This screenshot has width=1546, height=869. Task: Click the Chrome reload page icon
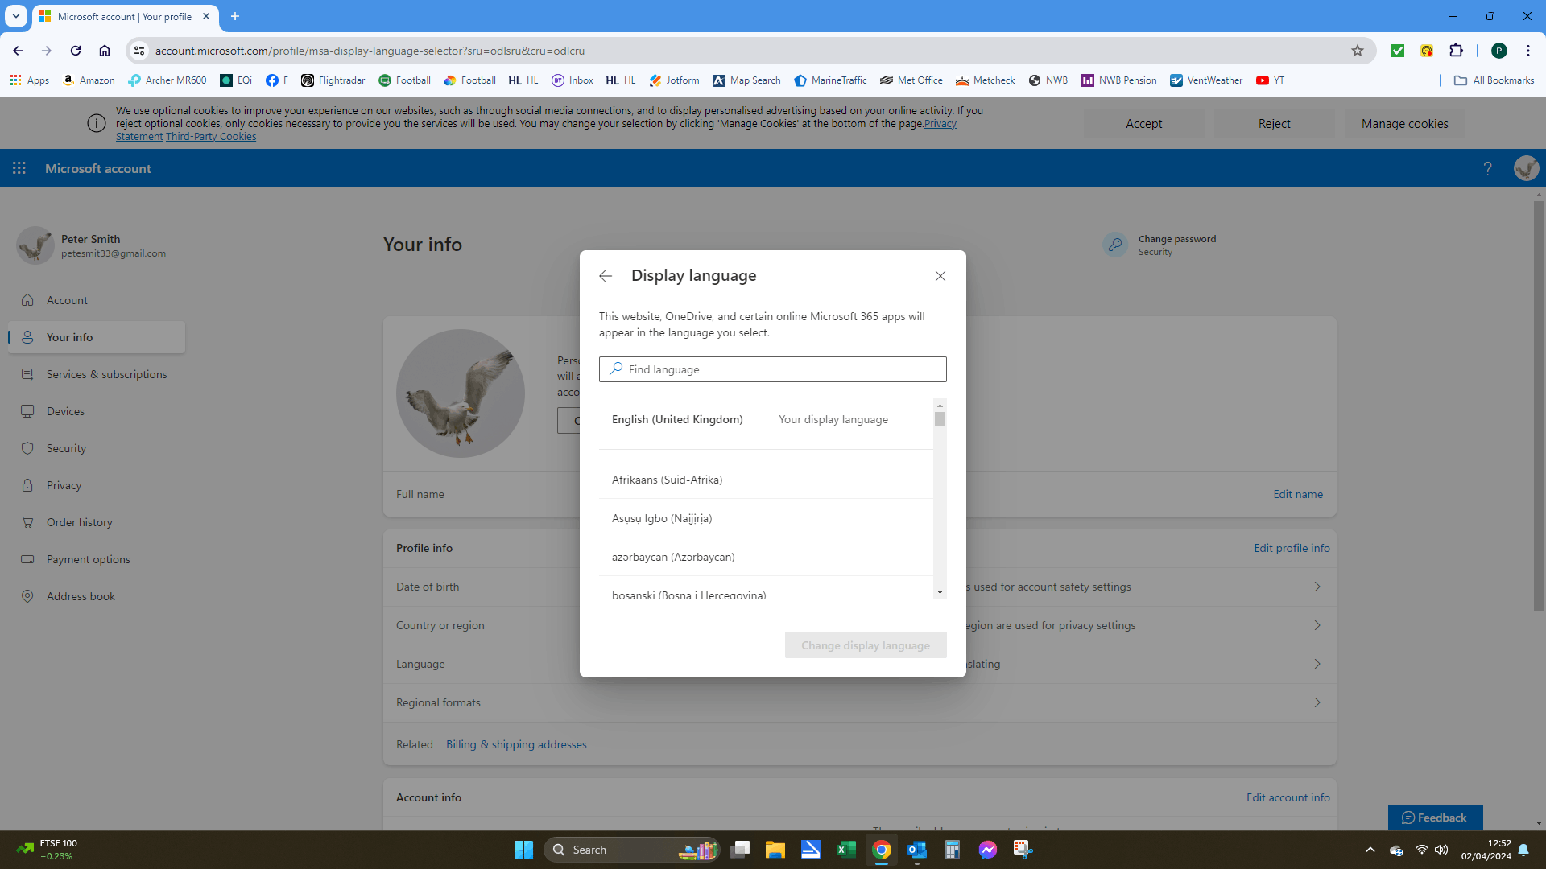76,51
